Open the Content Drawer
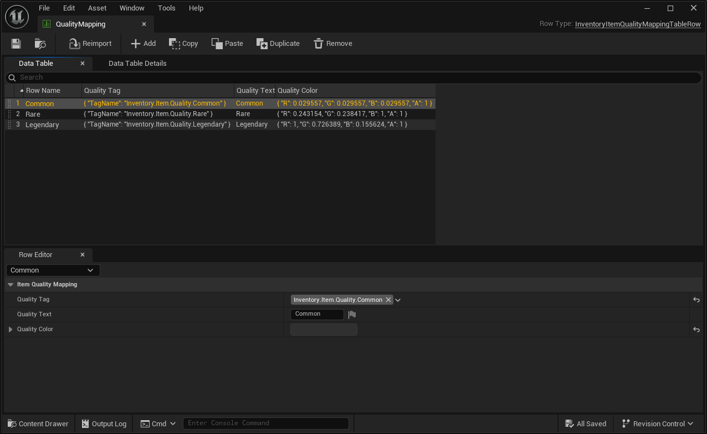This screenshot has height=434, width=707. coord(38,424)
